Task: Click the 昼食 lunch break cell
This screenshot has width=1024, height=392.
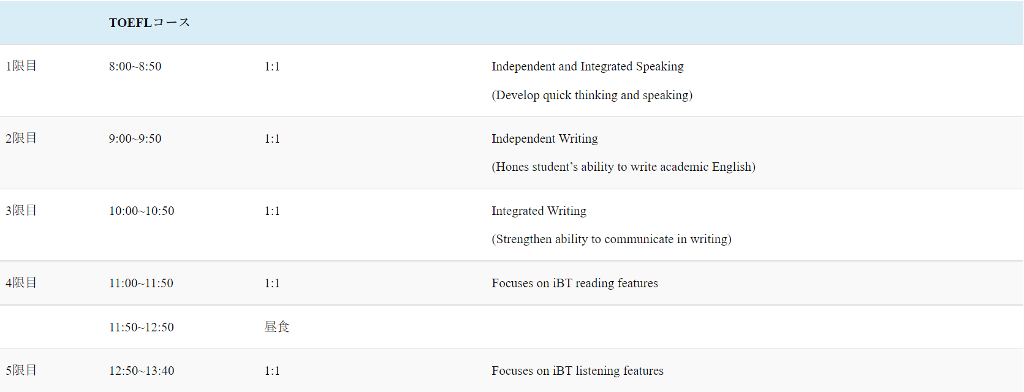Action: [276, 327]
